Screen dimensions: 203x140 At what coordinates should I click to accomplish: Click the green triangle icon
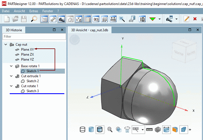[x=152, y=19]
